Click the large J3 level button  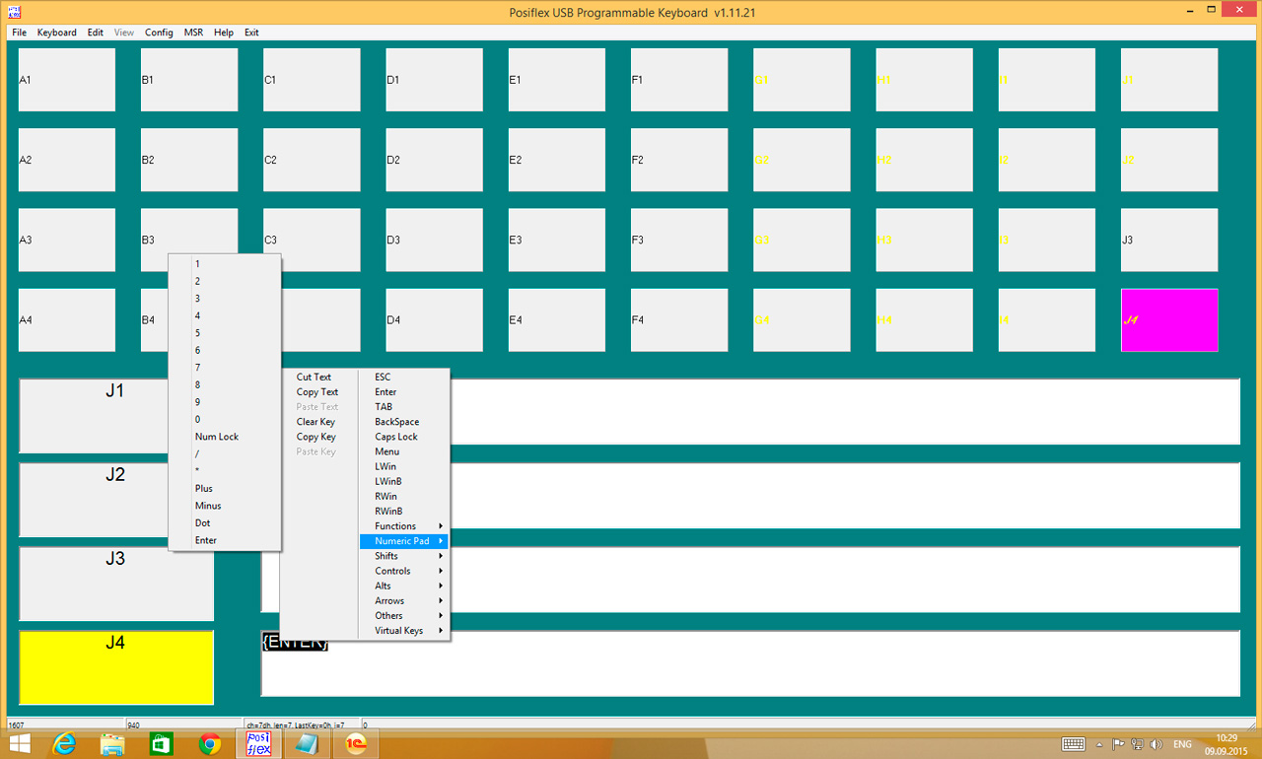click(x=116, y=584)
